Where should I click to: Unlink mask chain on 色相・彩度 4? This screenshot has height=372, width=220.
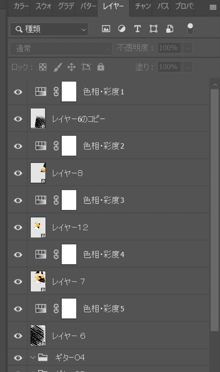coord(56,254)
